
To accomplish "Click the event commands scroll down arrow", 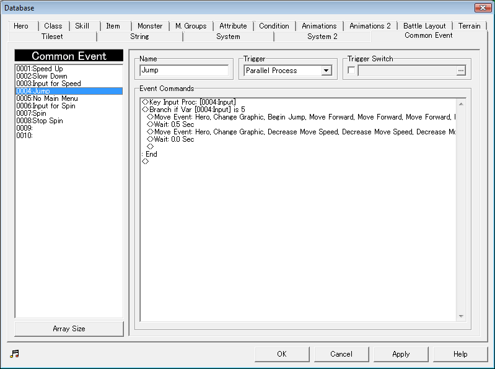I will [460, 316].
